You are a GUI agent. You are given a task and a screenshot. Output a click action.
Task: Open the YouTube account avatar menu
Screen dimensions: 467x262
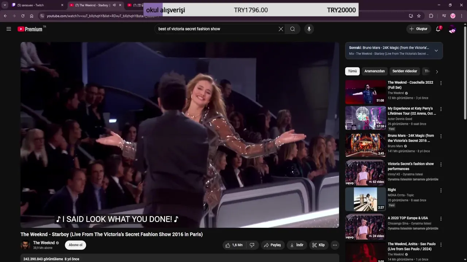452,29
